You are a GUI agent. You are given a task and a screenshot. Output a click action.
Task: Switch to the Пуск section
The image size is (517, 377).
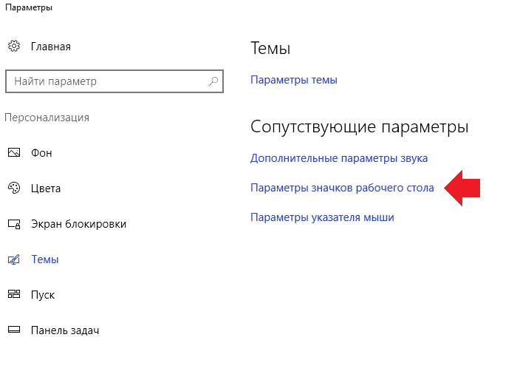43,295
